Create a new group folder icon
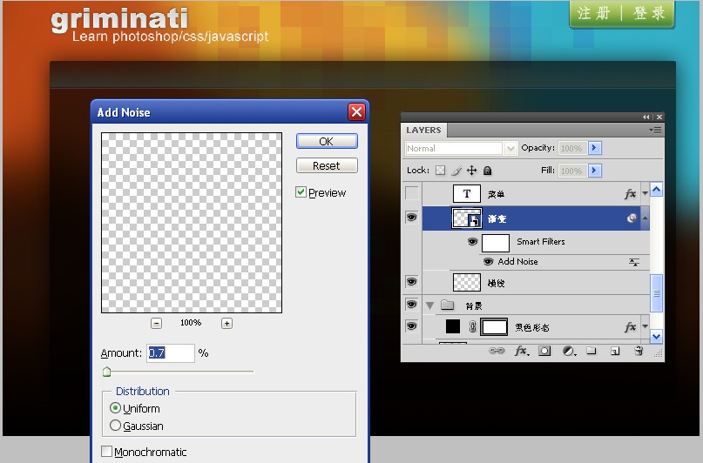703x463 pixels. click(x=591, y=352)
